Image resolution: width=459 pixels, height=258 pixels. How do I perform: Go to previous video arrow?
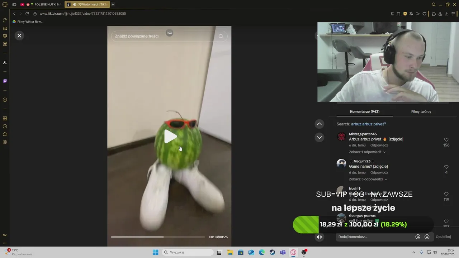pos(319,124)
